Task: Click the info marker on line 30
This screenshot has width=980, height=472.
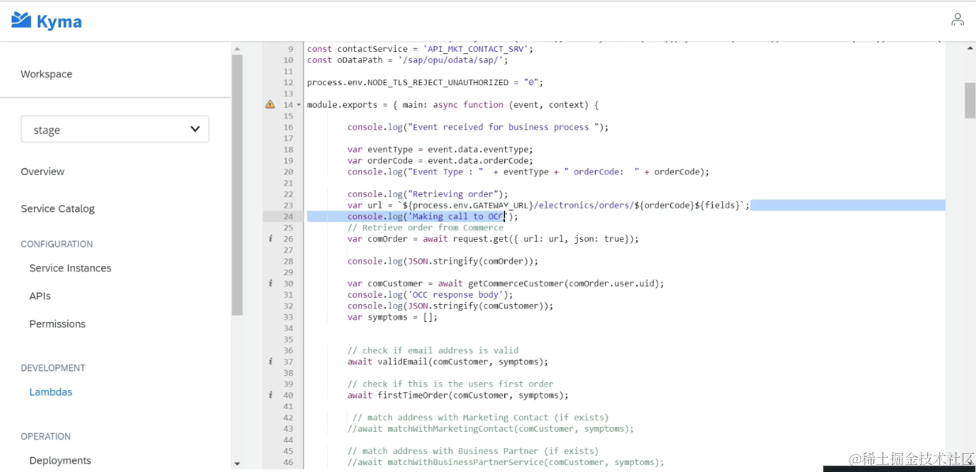Action: [x=270, y=283]
